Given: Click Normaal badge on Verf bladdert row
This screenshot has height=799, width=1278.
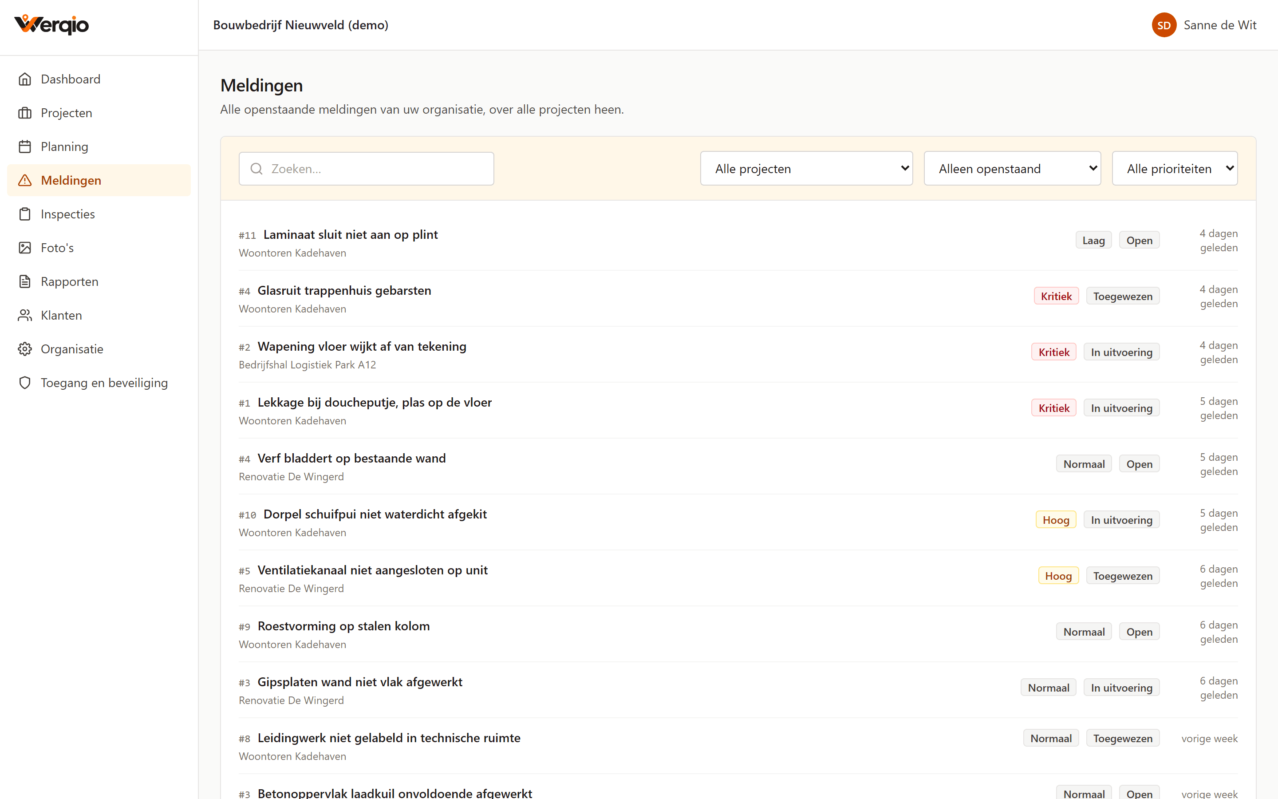Looking at the screenshot, I should click(x=1084, y=464).
